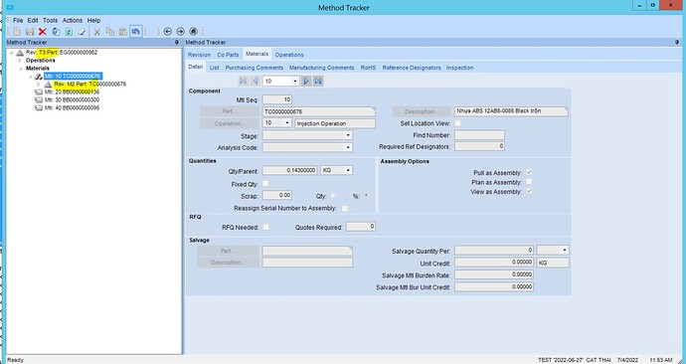Click the Paste clipboard icon

123,32
